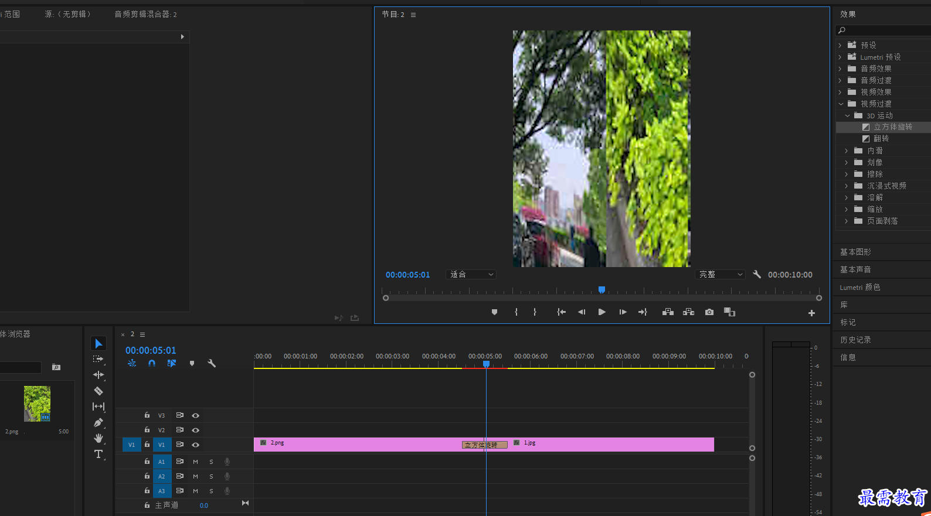
Task: Open the playback resolution dropdown 完整
Action: (721, 274)
